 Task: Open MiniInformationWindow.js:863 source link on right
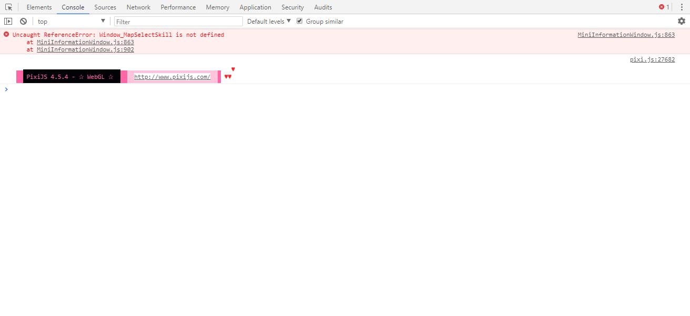tap(626, 35)
